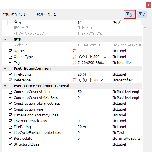Toggle DimensionalAccuracyClass checkbox
Screen dimensions: 152x152
tap(10, 115)
